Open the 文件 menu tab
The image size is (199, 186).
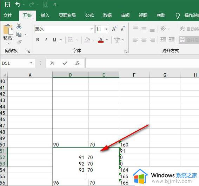tap(8, 15)
